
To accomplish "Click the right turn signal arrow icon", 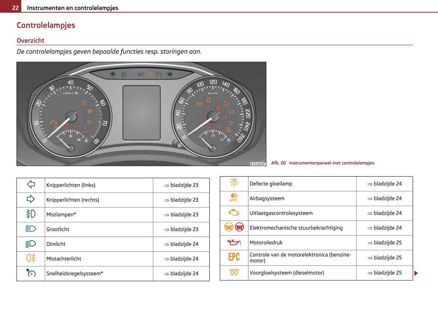I will click(31, 199).
